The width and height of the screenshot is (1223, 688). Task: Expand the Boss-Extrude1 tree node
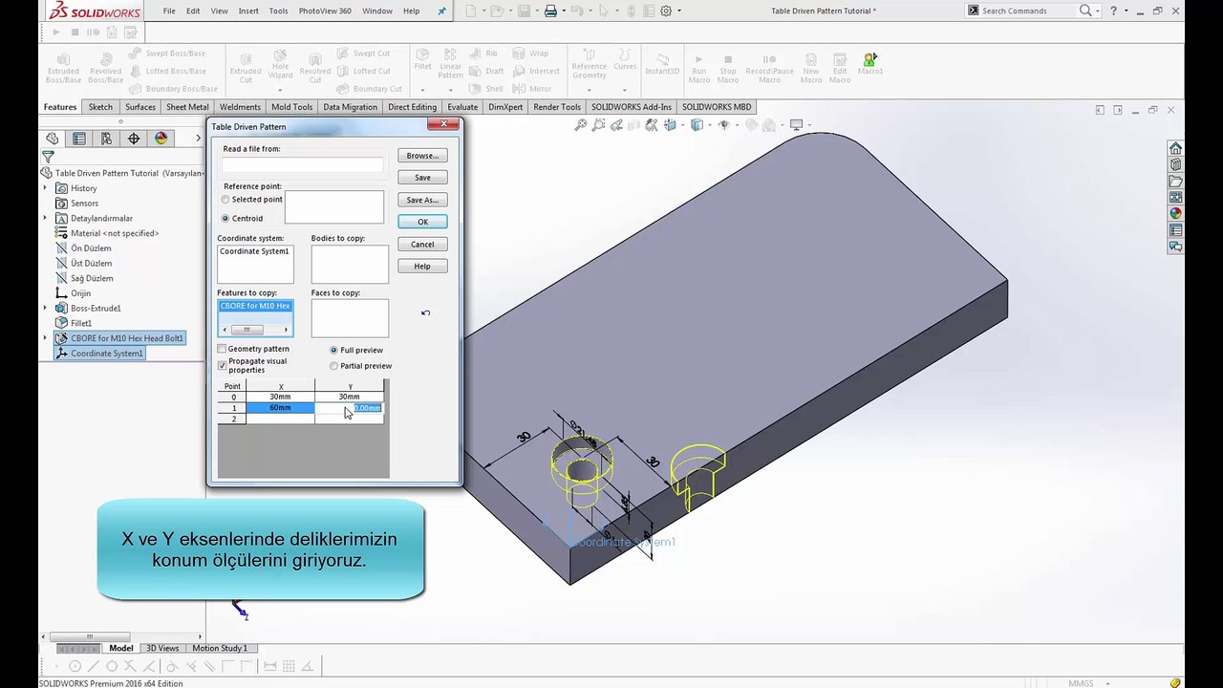(x=45, y=309)
